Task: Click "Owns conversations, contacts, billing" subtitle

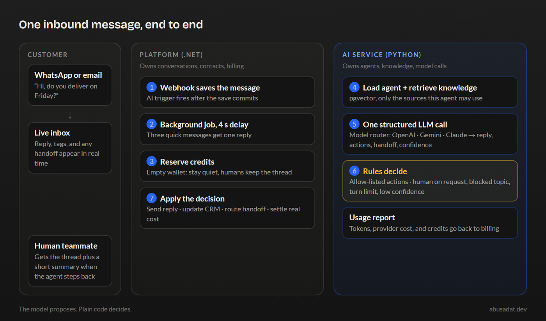Action: (192, 66)
